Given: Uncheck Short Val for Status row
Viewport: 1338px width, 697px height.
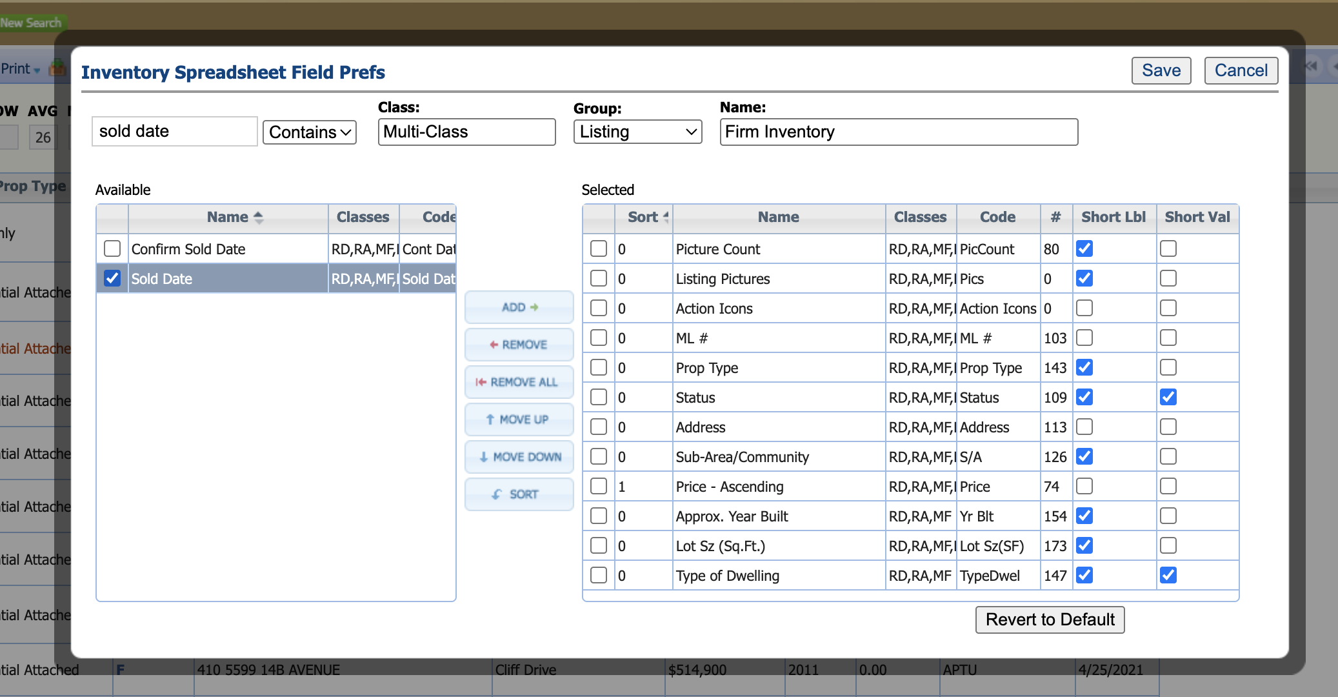Looking at the screenshot, I should 1168,397.
